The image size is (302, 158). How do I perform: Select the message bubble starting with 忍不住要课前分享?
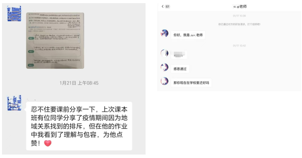(x=79, y=126)
